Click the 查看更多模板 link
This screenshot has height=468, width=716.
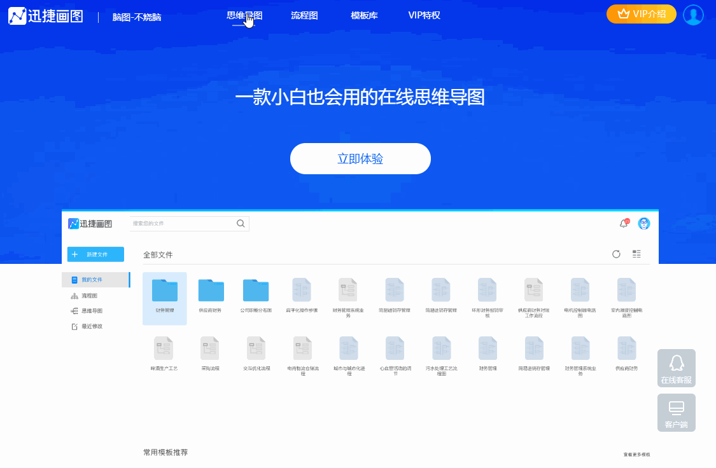point(636,454)
